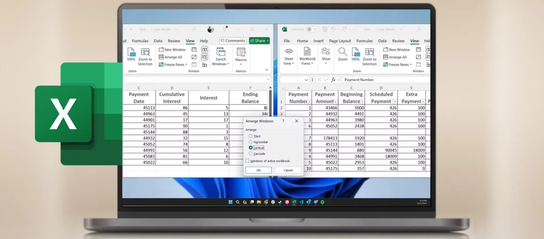Open Scheduled Payment column filter dropdown

coord(395,102)
